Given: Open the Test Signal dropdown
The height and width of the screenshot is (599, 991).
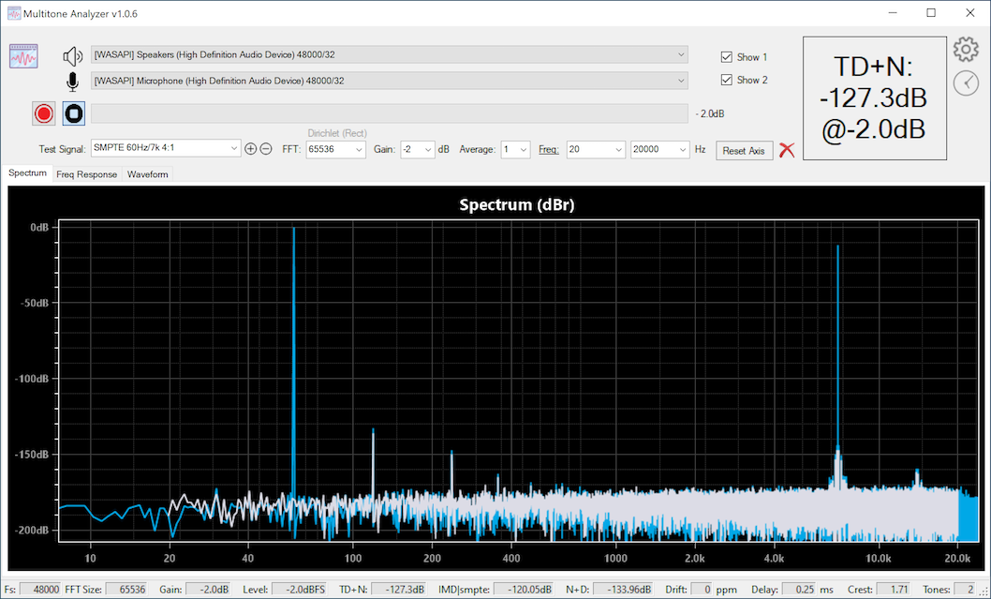Looking at the screenshot, I should pos(166,148).
